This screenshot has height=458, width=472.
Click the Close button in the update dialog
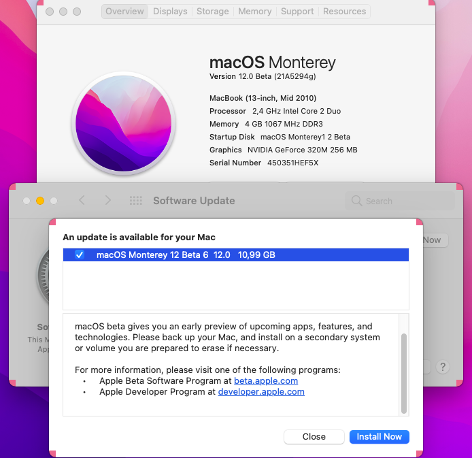pos(314,437)
